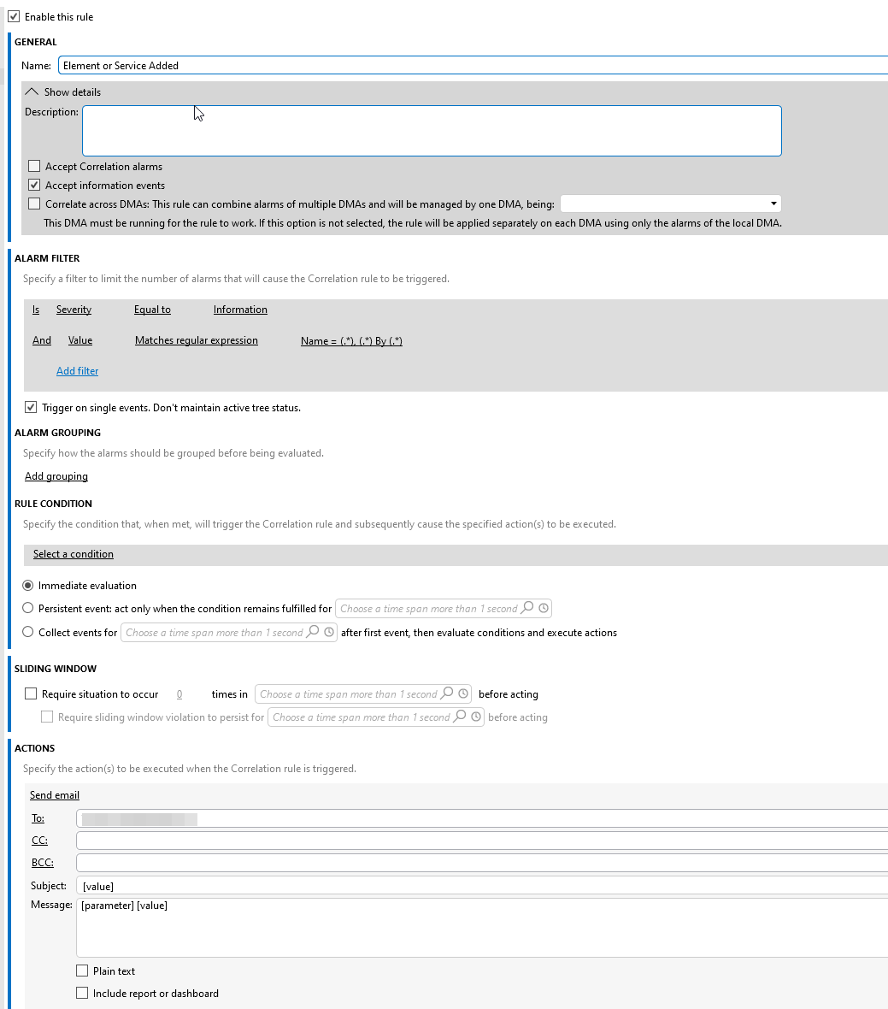This screenshot has width=888, height=1009.
Task: Click Add grouping link
Action: [x=56, y=476]
